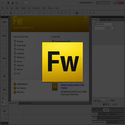Open the Edit menu

pyautogui.click(x=7, y=8)
